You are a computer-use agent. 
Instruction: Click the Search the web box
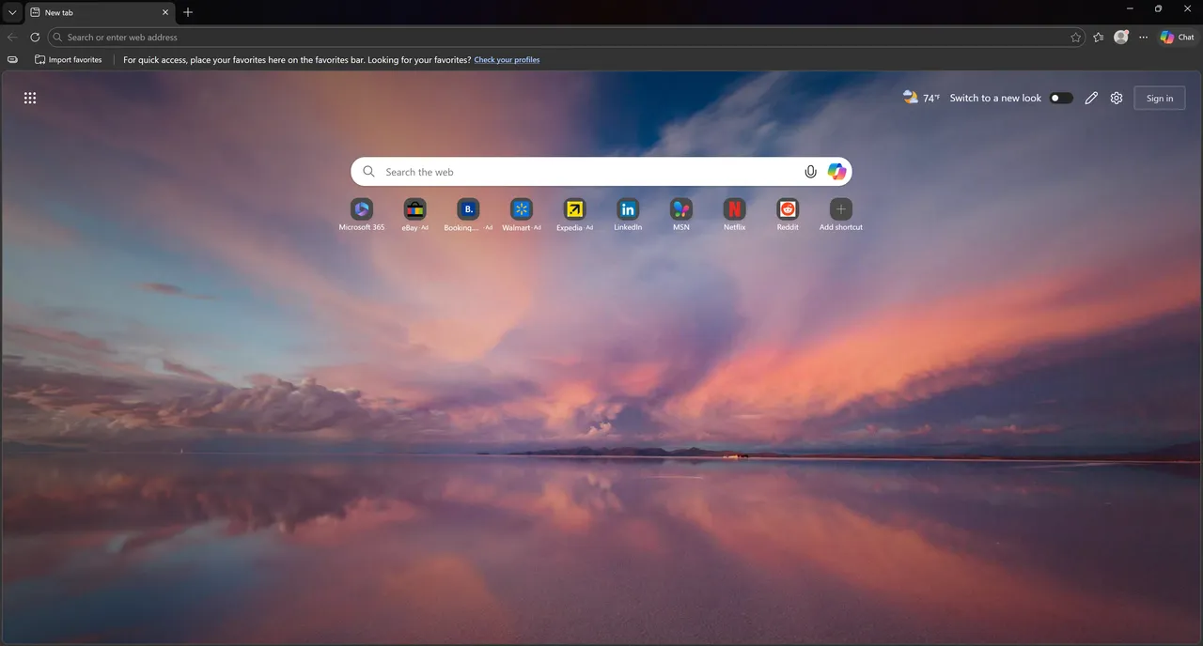click(x=601, y=172)
